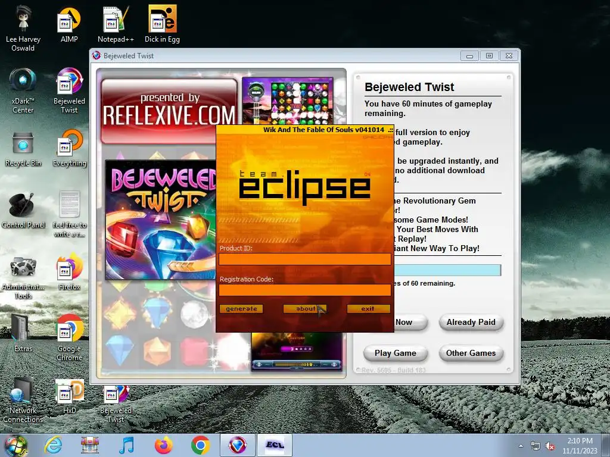Viewport: 610px width, 457px height.
Task: Open the Control Panel desktop icon
Action: [23, 211]
